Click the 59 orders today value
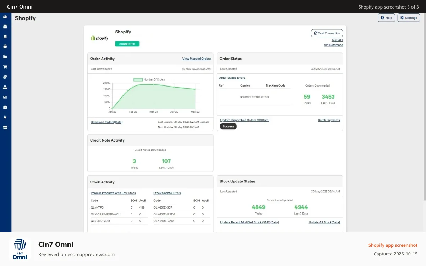 click(x=307, y=97)
